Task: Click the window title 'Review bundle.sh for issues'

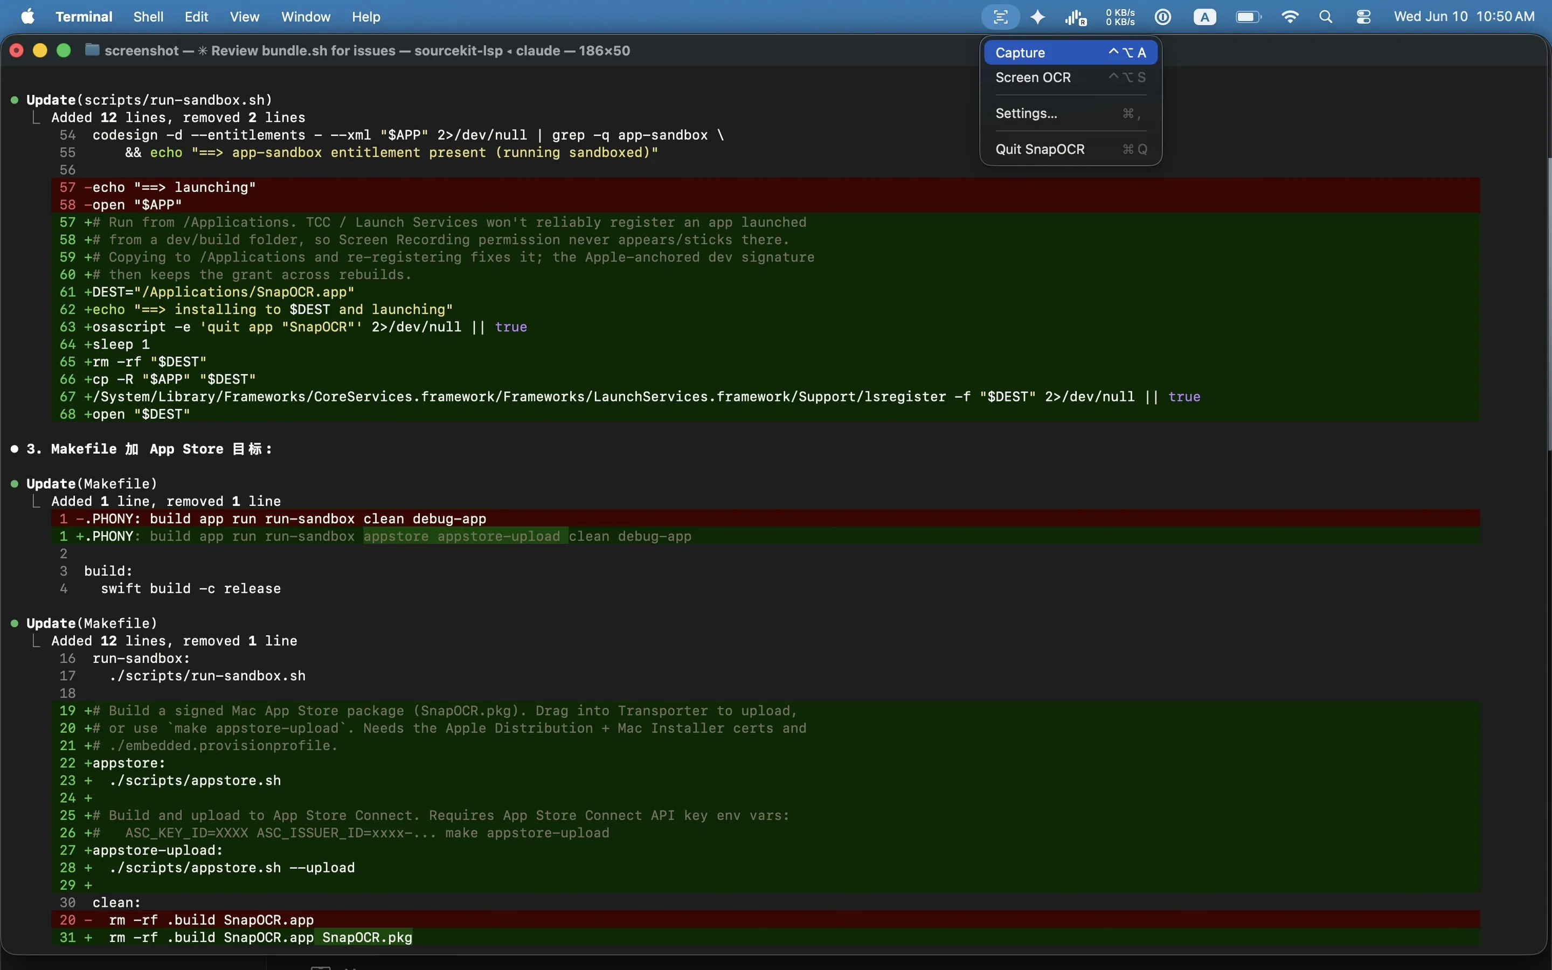Action: coord(303,51)
